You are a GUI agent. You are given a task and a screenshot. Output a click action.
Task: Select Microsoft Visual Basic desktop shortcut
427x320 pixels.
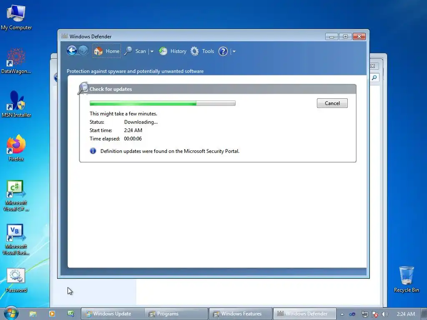point(16,240)
